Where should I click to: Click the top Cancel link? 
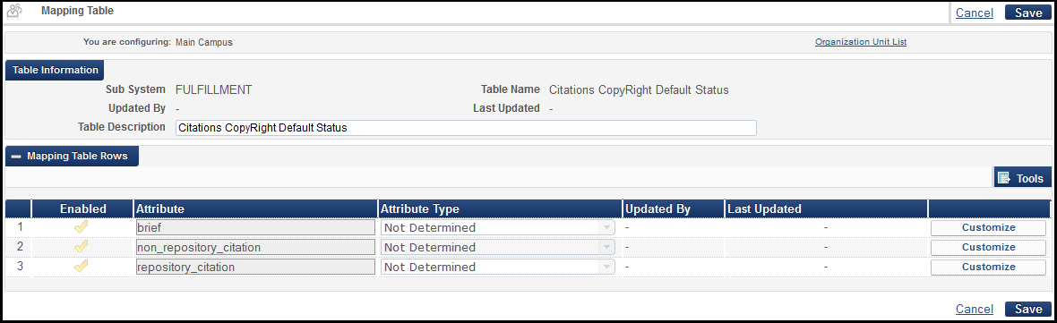pyautogui.click(x=974, y=13)
